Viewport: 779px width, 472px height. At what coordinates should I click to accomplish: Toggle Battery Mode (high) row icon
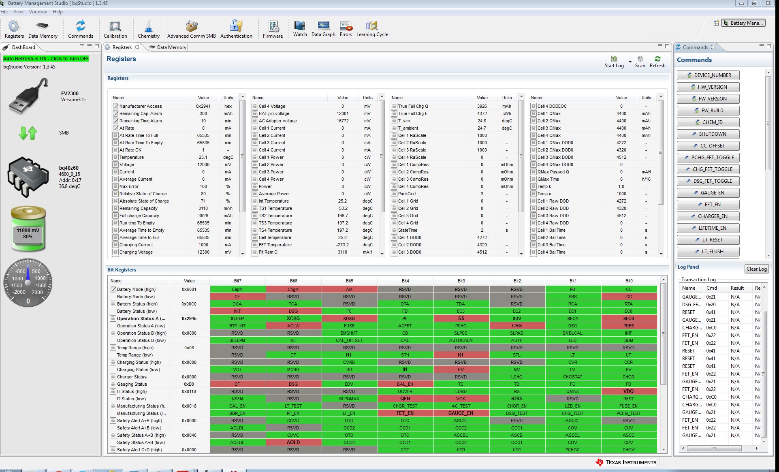[x=113, y=289]
